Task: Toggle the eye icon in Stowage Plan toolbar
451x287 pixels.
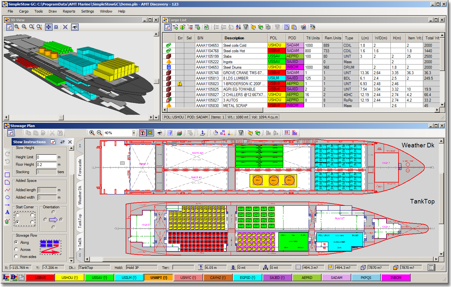Action: (x=159, y=133)
